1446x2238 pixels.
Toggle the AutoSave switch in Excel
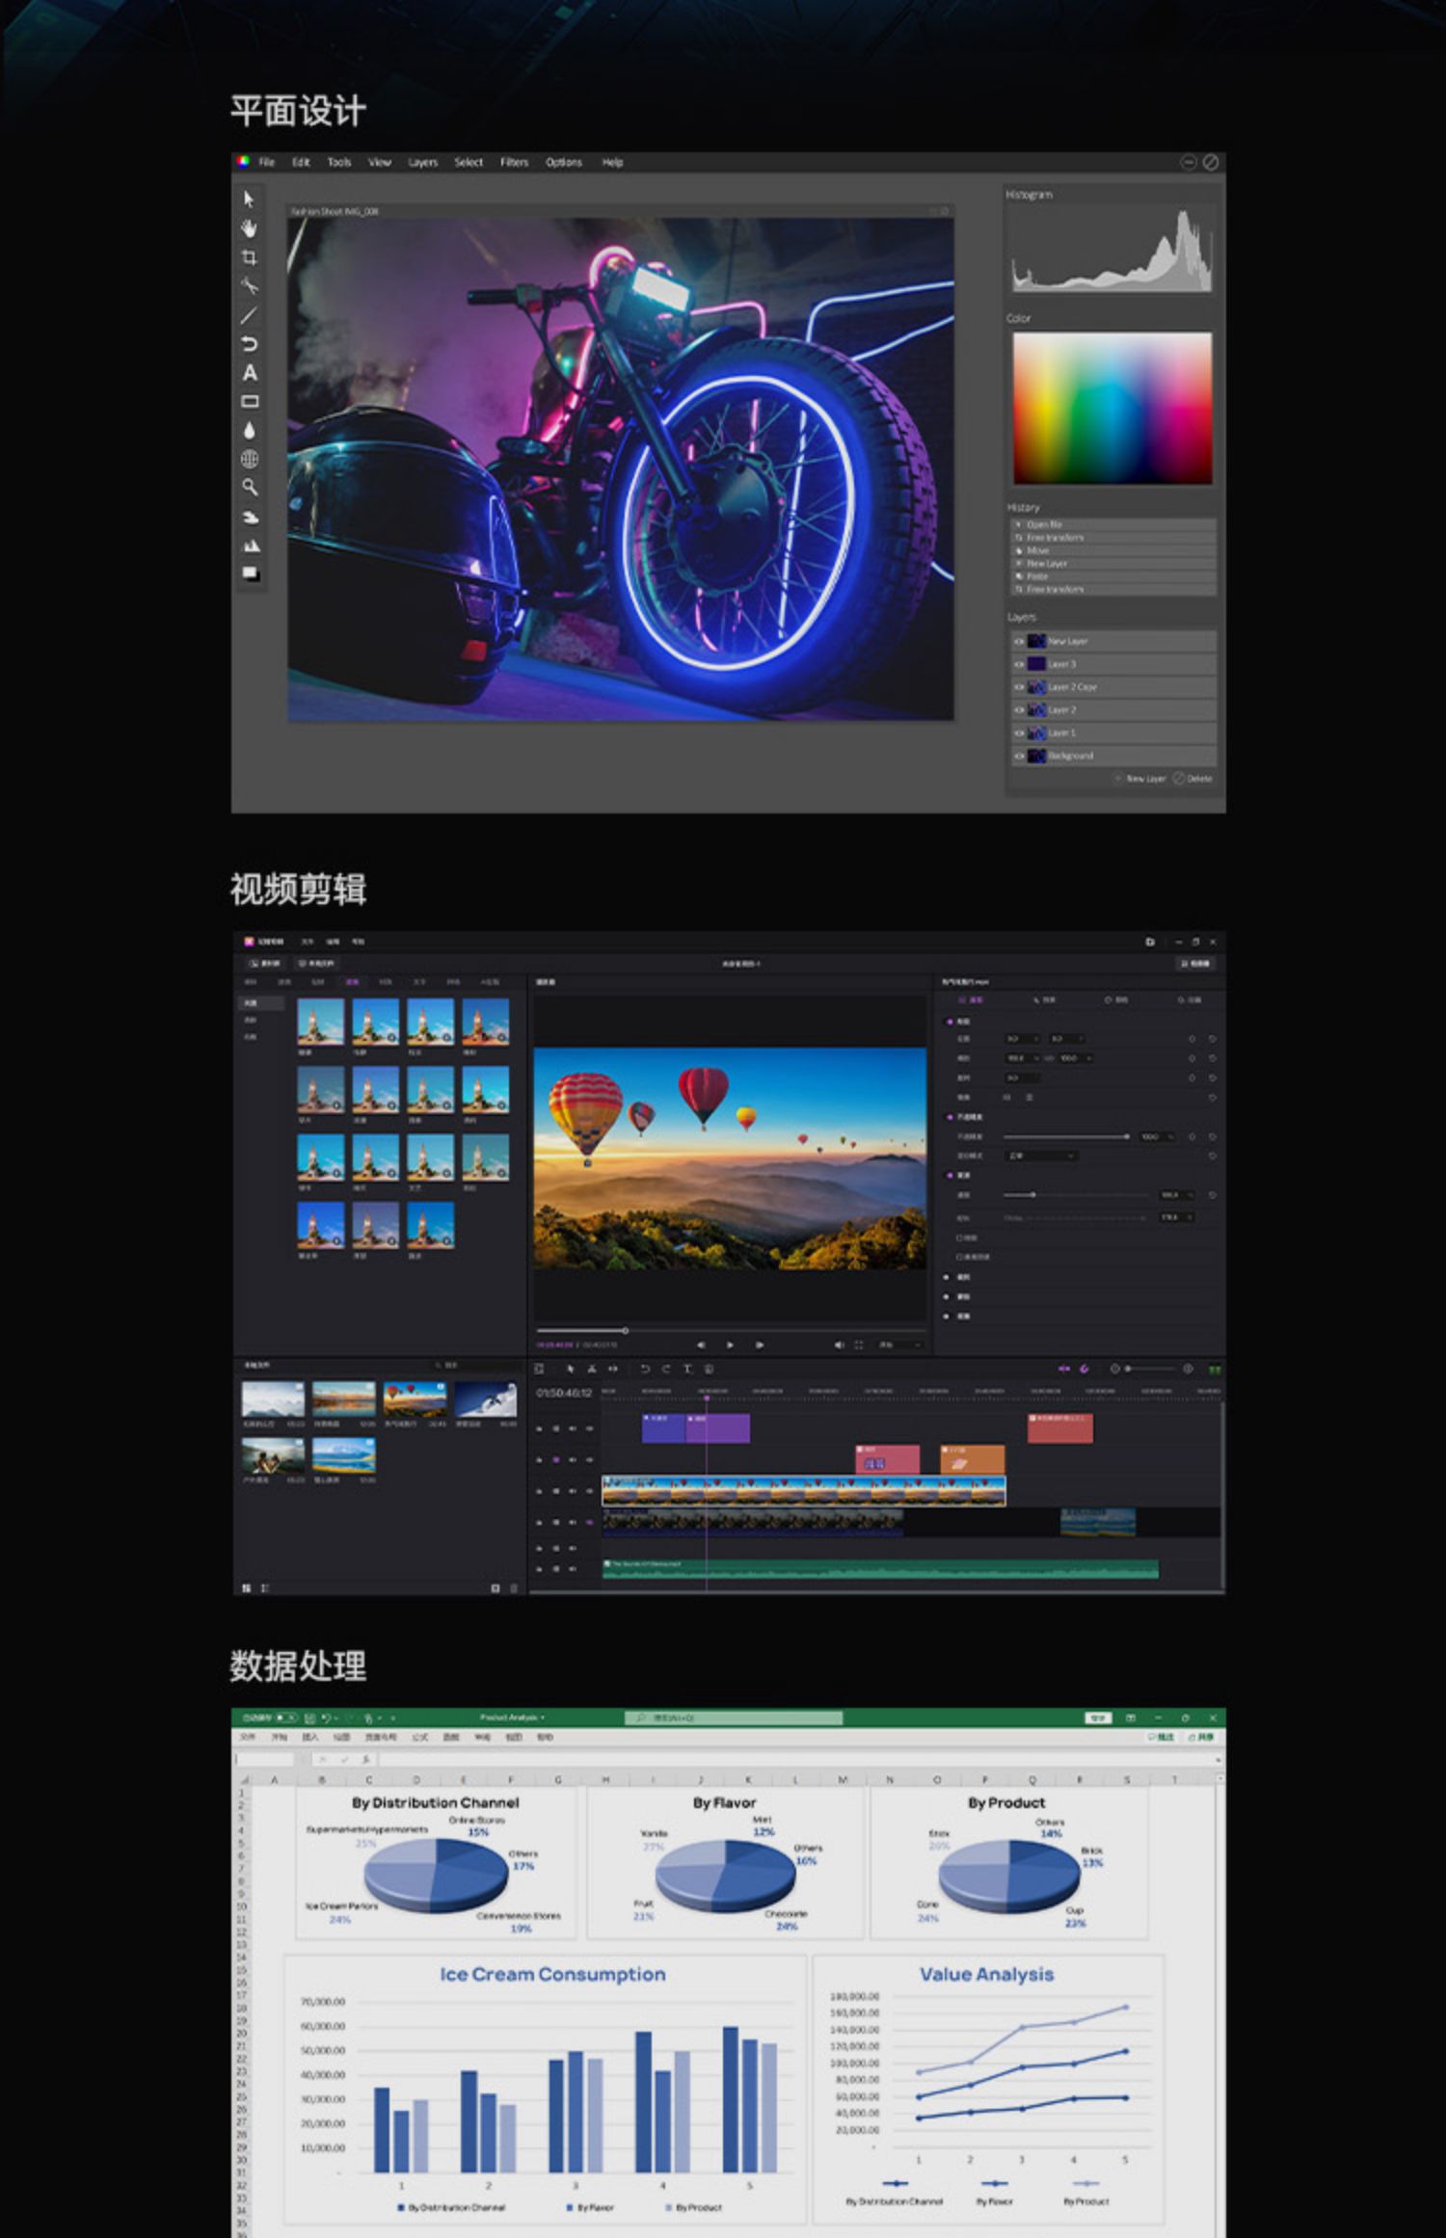285,1718
